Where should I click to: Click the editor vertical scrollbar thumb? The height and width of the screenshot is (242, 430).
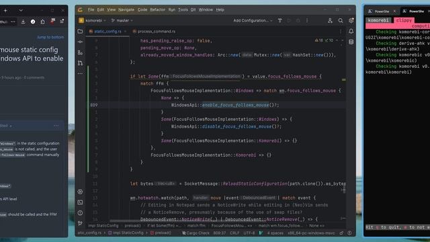click(344, 188)
